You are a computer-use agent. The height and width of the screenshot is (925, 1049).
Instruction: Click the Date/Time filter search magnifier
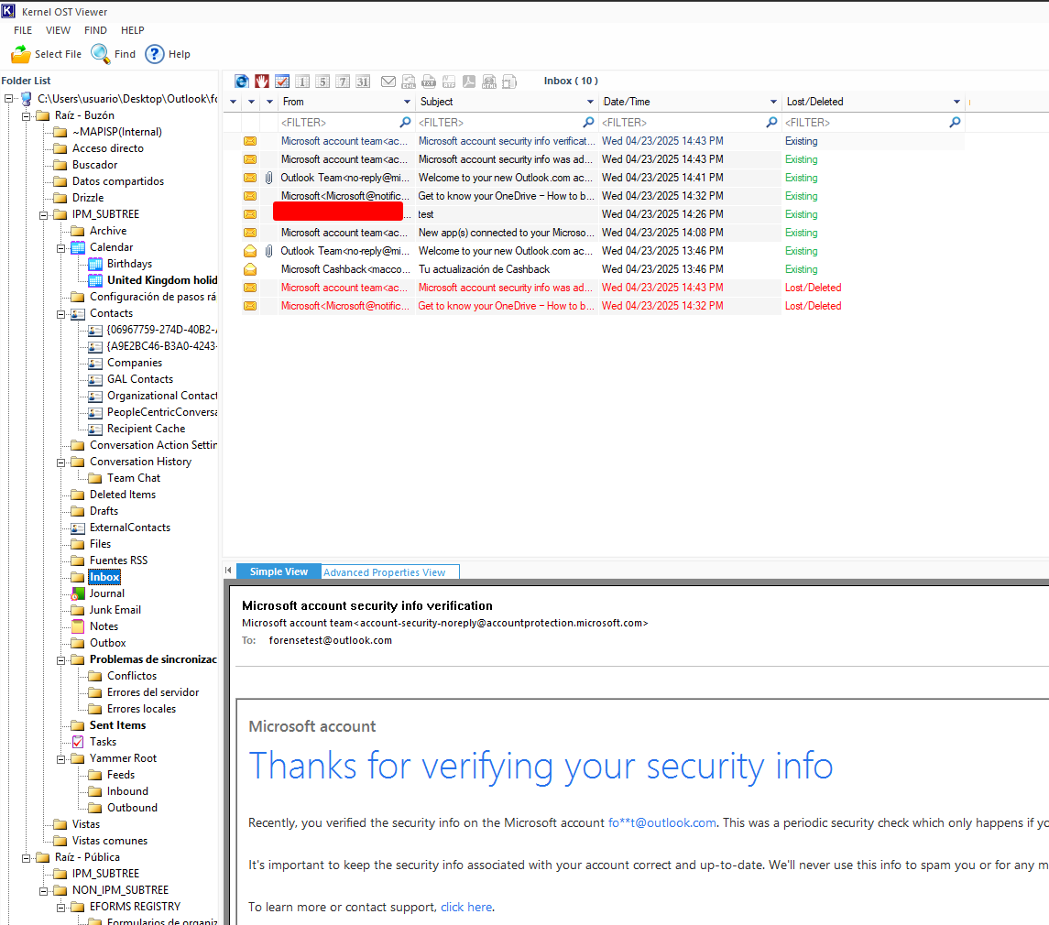click(771, 122)
